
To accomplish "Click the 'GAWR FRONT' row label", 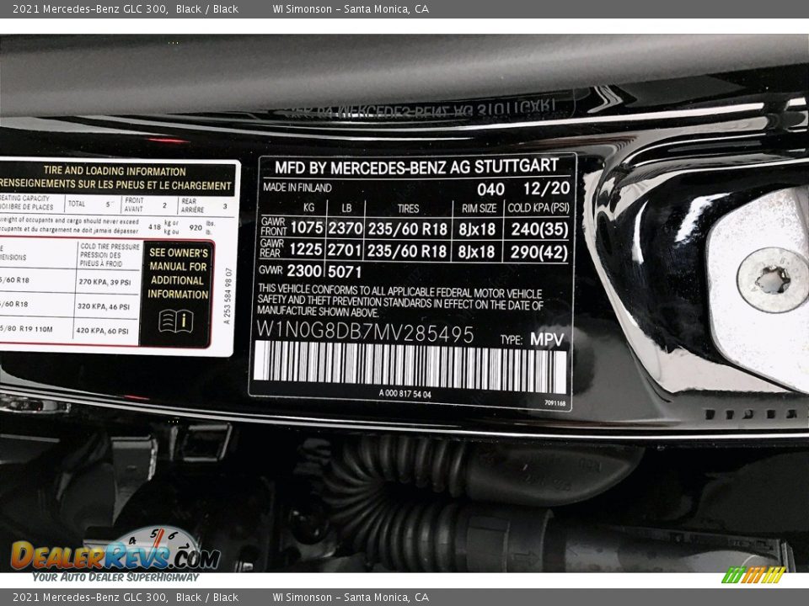I will [x=273, y=226].
